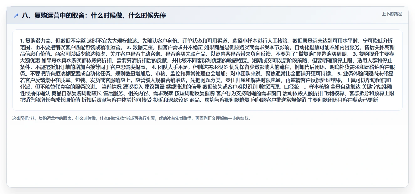Click the text 1. 复购潜力高，但数据不完整
Viewport: 415px width, 194px height.
tap(53, 41)
